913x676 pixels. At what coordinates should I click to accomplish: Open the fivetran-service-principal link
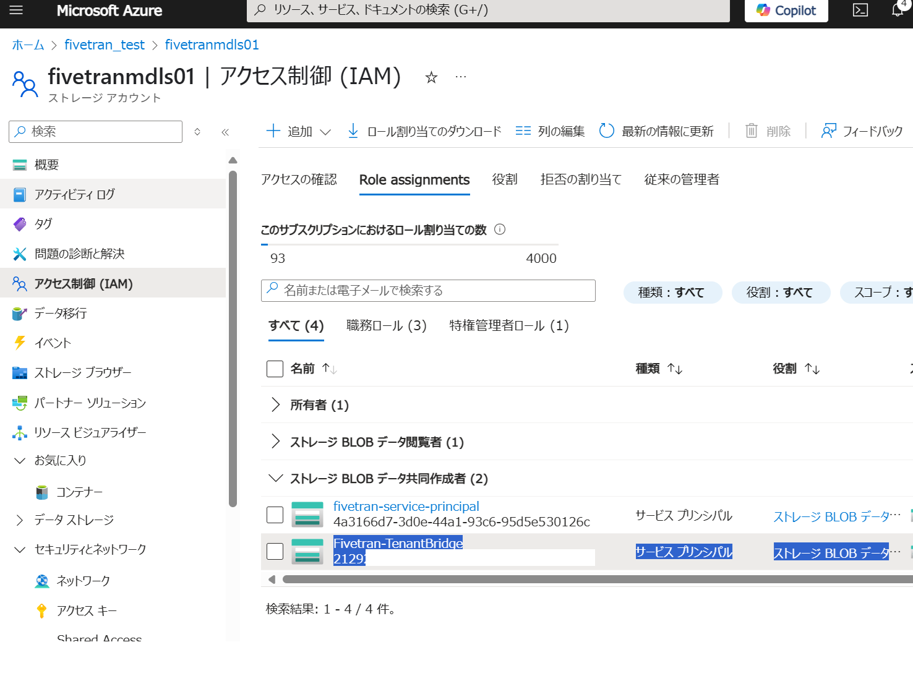pyautogui.click(x=406, y=507)
